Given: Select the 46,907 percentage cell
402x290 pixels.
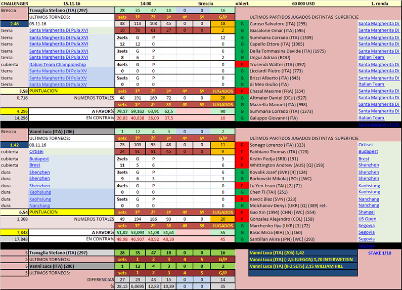Looking at the screenshot, I should (138, 239).
